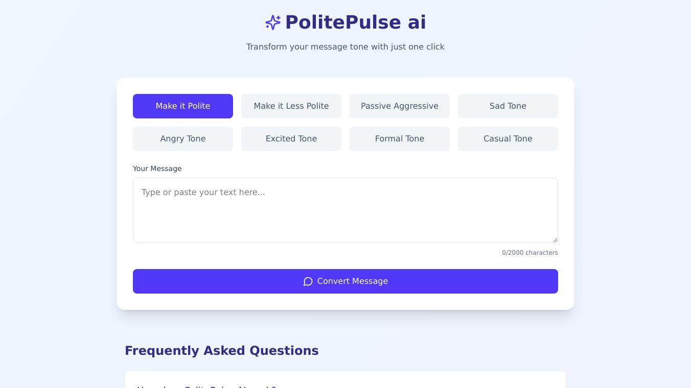Screen dimensions: 691x388
Task: Pick the Sad Tone option
Action: tap(508, 106)
